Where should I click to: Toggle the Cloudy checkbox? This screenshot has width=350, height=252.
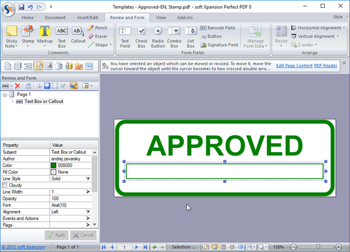(x=6, y=185)
